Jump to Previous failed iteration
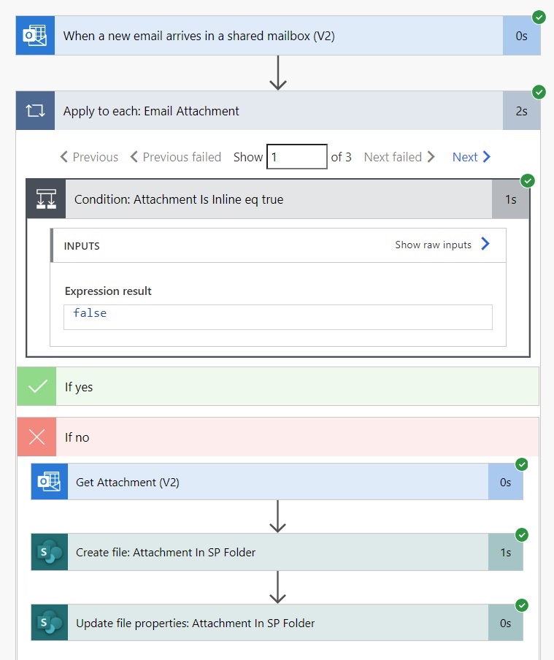Viewport: 554px width, 660px height. click(x=176, y=157)
